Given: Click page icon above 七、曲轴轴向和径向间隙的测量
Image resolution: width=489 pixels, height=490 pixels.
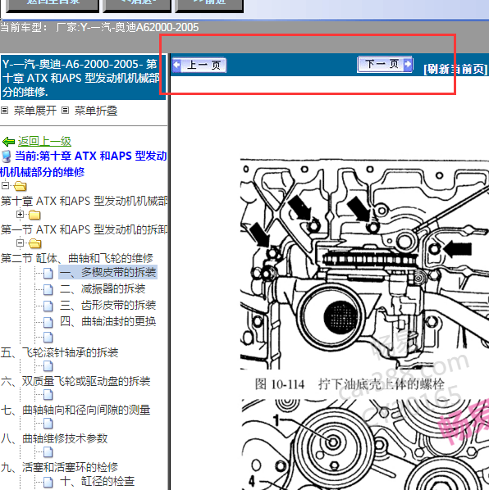Looking at the screenshot, I should tap(48, 395).
